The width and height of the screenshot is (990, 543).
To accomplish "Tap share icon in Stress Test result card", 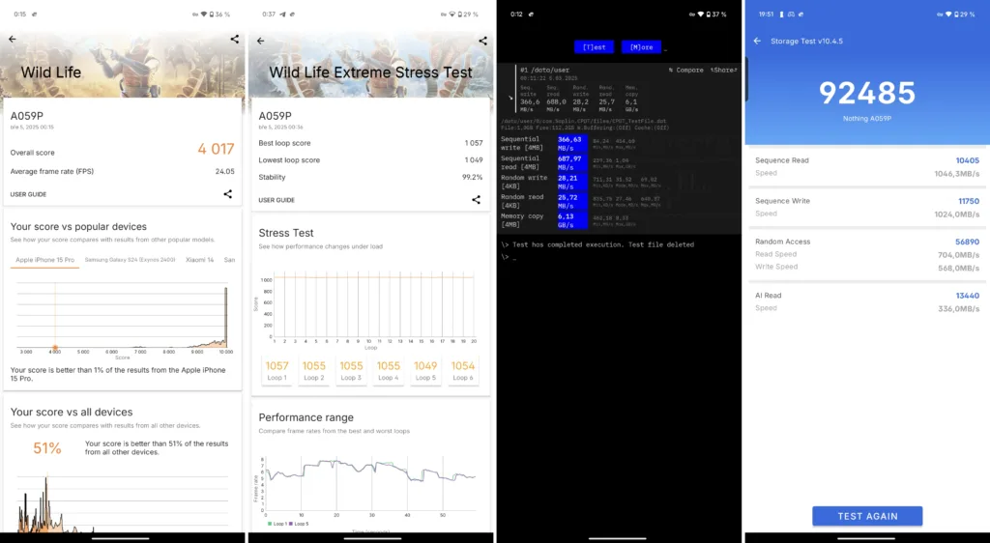I will point(476,200).
